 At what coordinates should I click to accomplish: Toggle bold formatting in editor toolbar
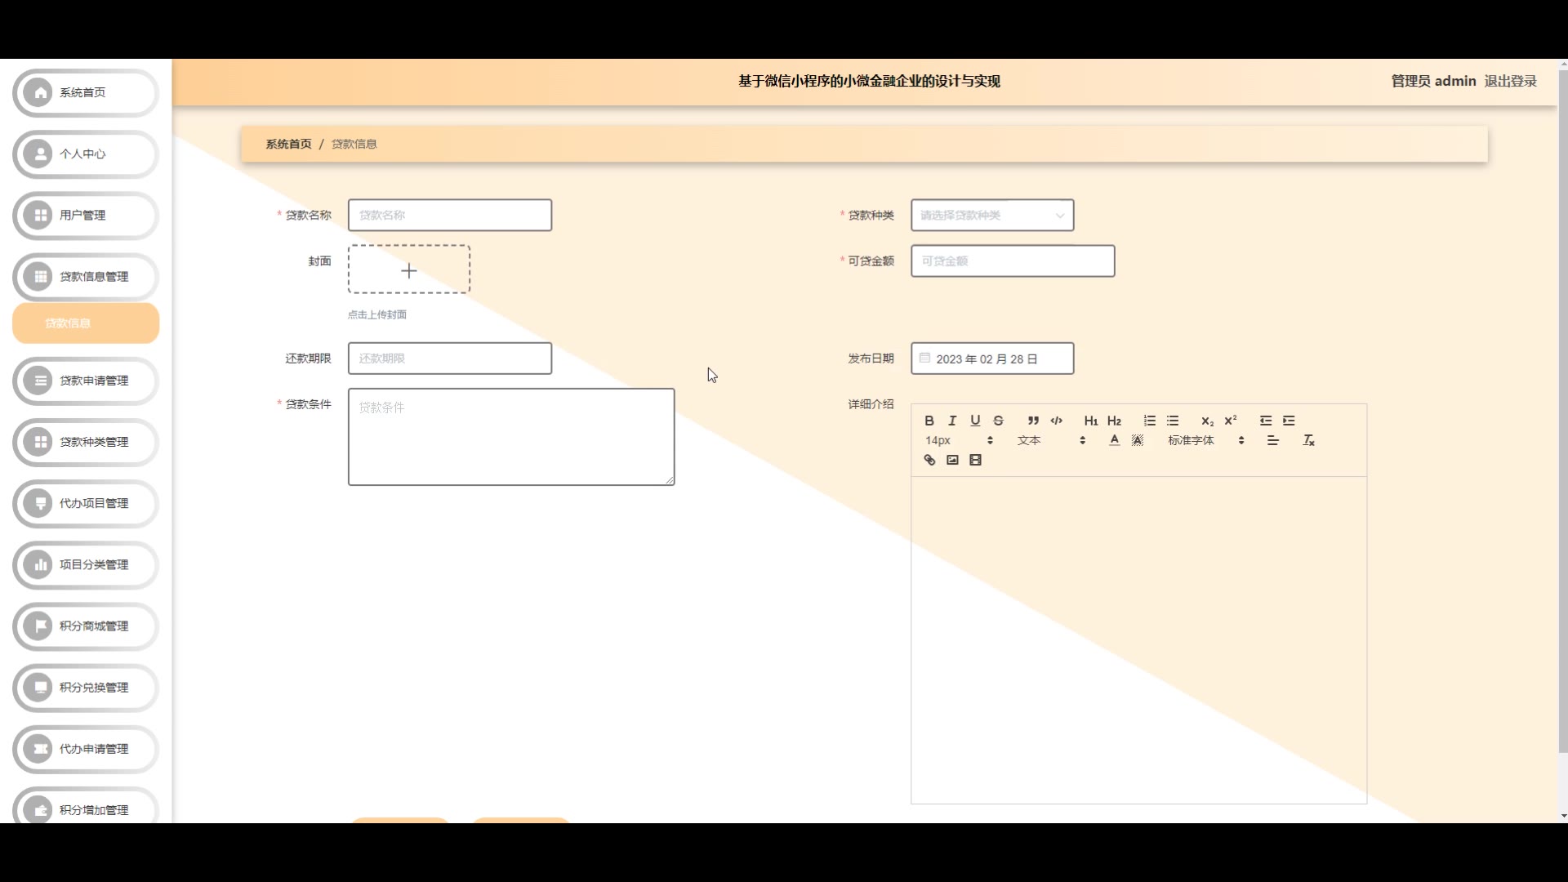929,421
